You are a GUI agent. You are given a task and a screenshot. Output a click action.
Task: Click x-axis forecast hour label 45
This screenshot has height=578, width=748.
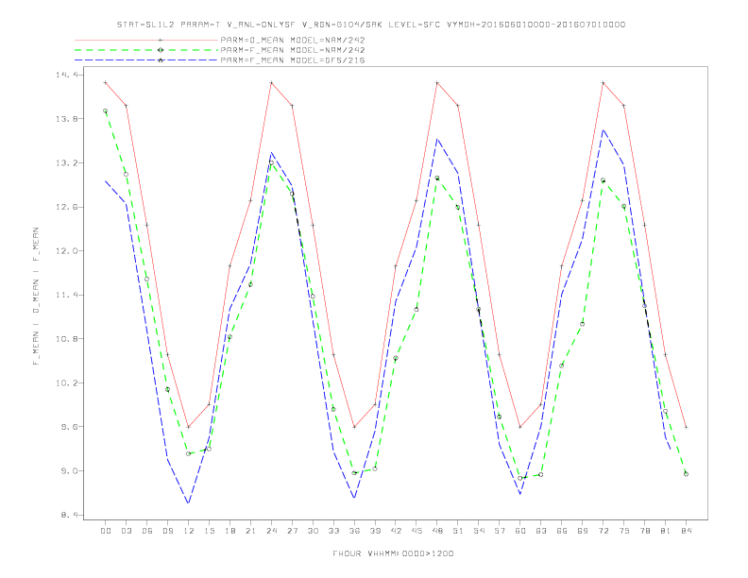click(416, 531)
